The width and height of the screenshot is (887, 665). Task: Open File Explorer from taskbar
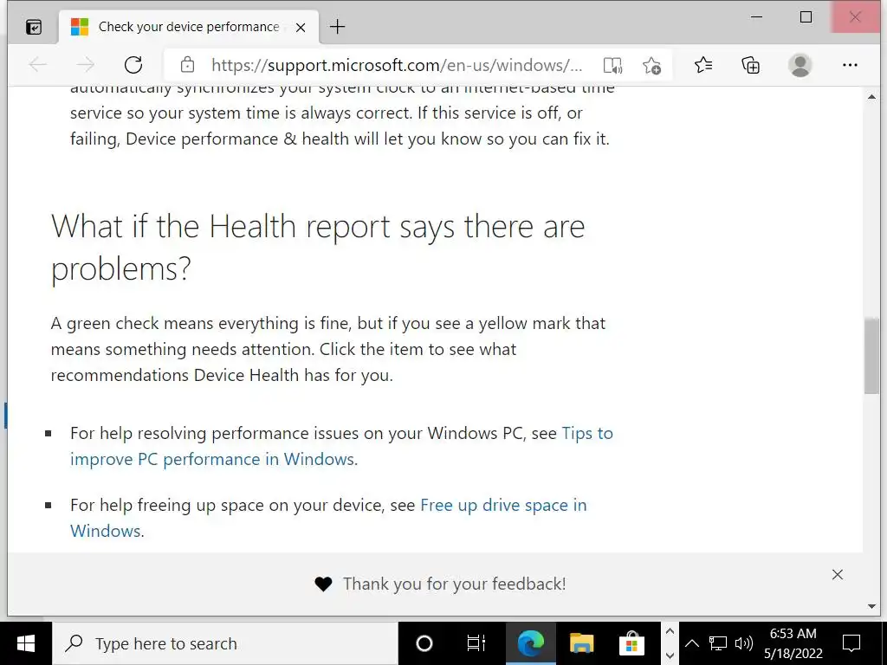pos(581,643)
